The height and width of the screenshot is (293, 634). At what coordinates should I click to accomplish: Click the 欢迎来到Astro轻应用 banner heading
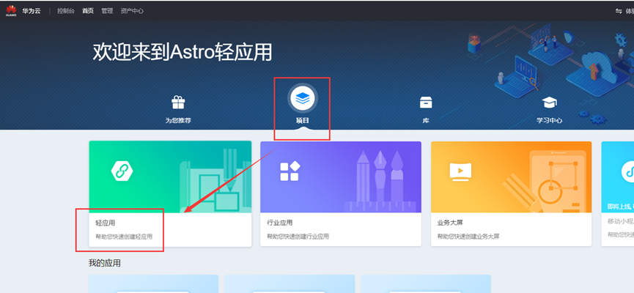[x=183, y=52]
